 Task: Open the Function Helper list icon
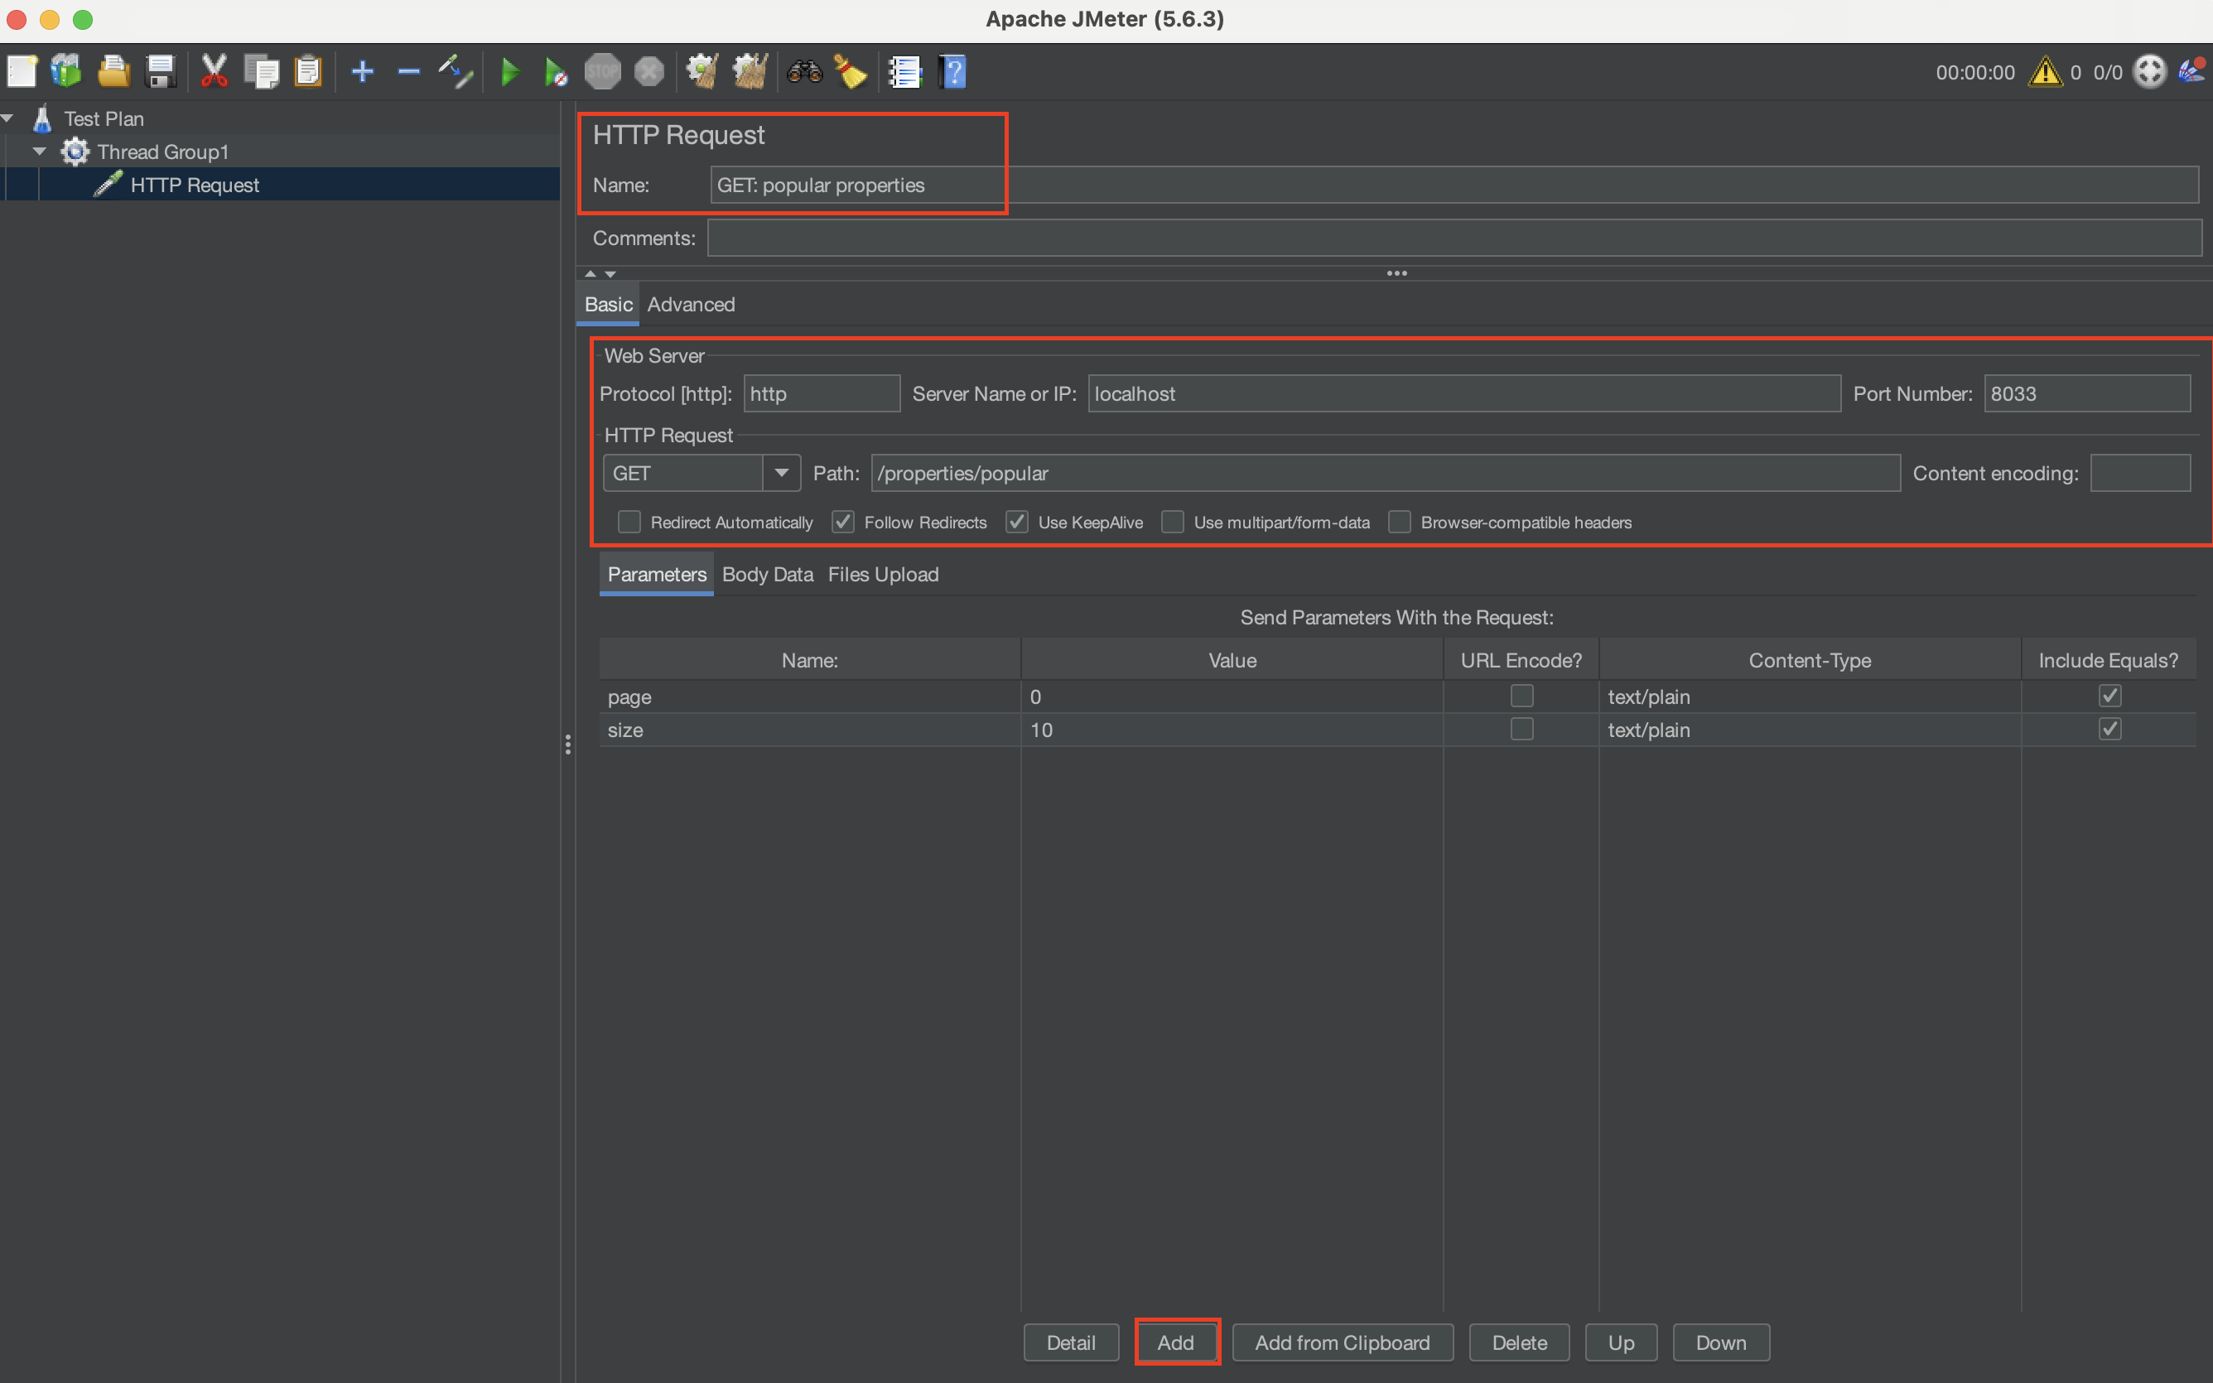coord(904,71)
